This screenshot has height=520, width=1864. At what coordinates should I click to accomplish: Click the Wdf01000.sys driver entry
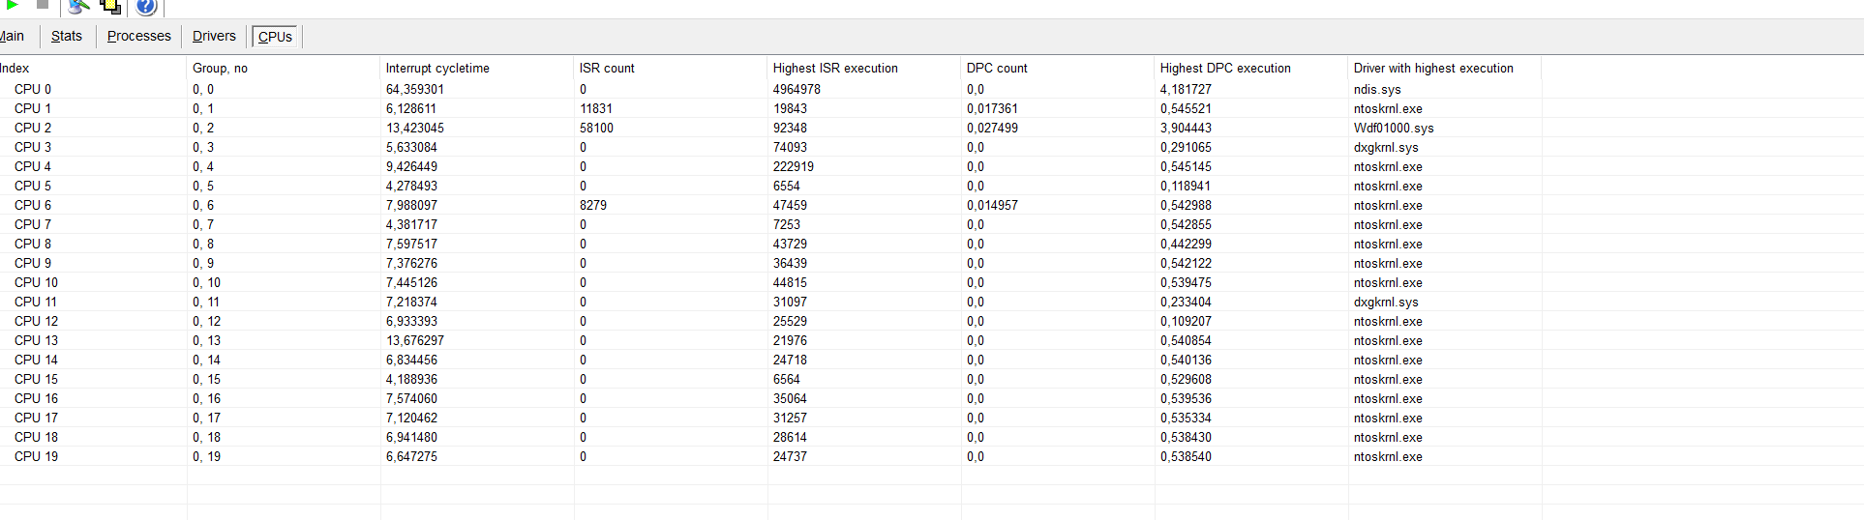pyautogui.click(x=1394, y=128)
